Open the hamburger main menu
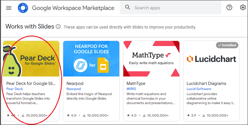This screenshot has height=125, width=248. (x=9, y=8)
